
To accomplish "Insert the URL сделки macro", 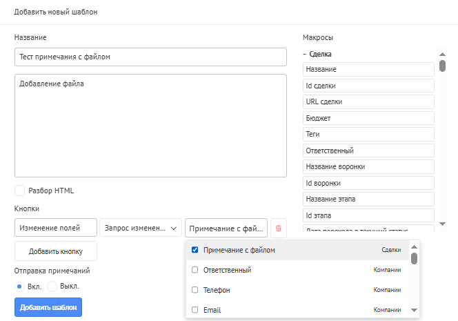I will [x=368, y=101].
